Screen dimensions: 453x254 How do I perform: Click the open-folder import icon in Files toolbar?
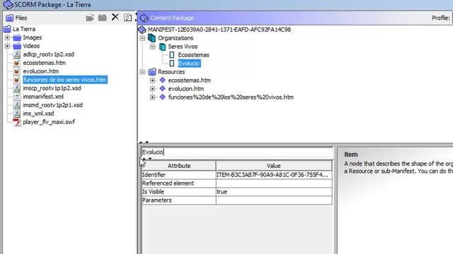point(90,18)
